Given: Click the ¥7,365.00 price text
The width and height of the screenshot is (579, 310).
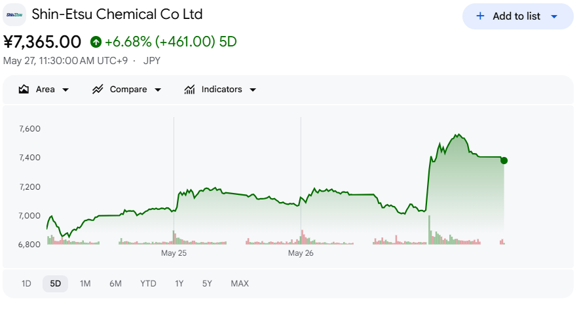Looking at the screenshot, I should (x=42, y=42).
